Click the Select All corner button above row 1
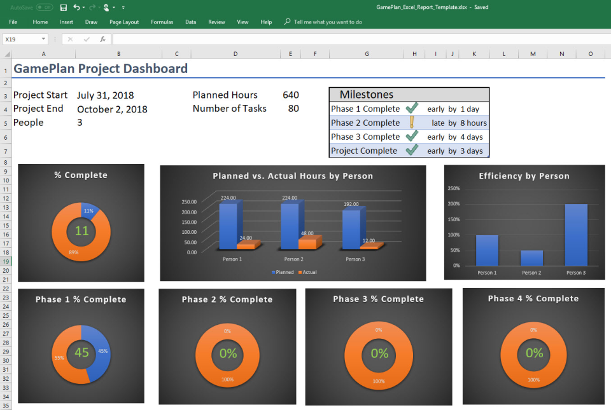 (x=6, y=53)
